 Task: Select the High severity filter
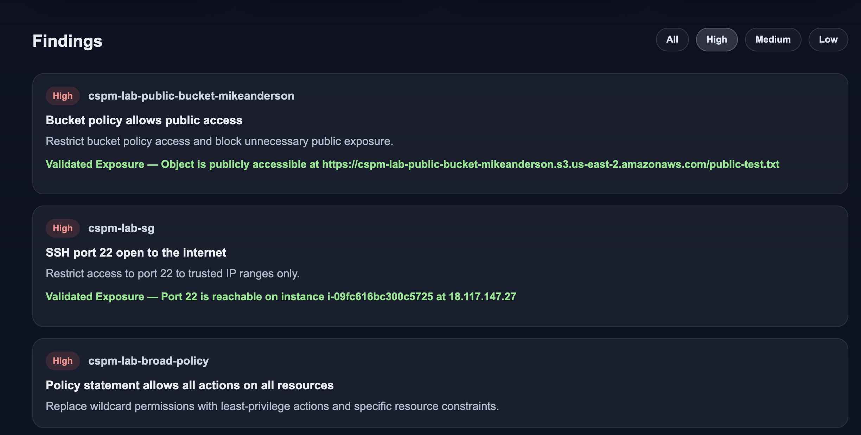716,39
